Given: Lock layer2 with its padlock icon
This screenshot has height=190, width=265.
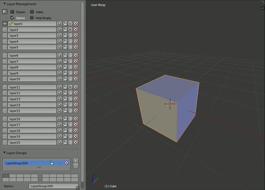Looking at the screenshot, I should tap(65, 29).
